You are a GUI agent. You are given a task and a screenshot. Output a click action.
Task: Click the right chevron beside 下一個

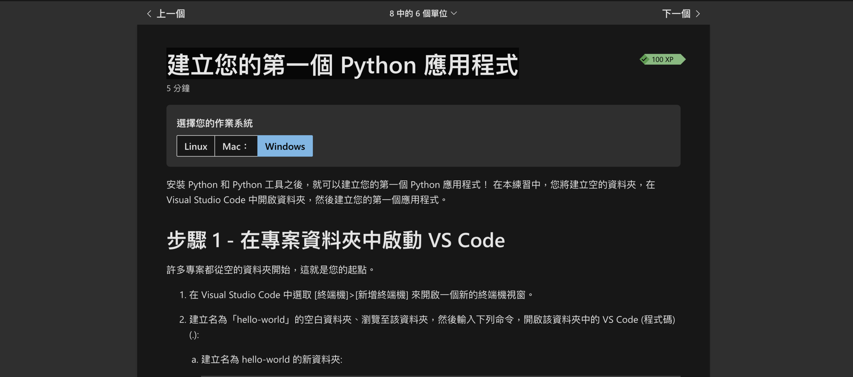pyautogui.click(x=698, y=14)
